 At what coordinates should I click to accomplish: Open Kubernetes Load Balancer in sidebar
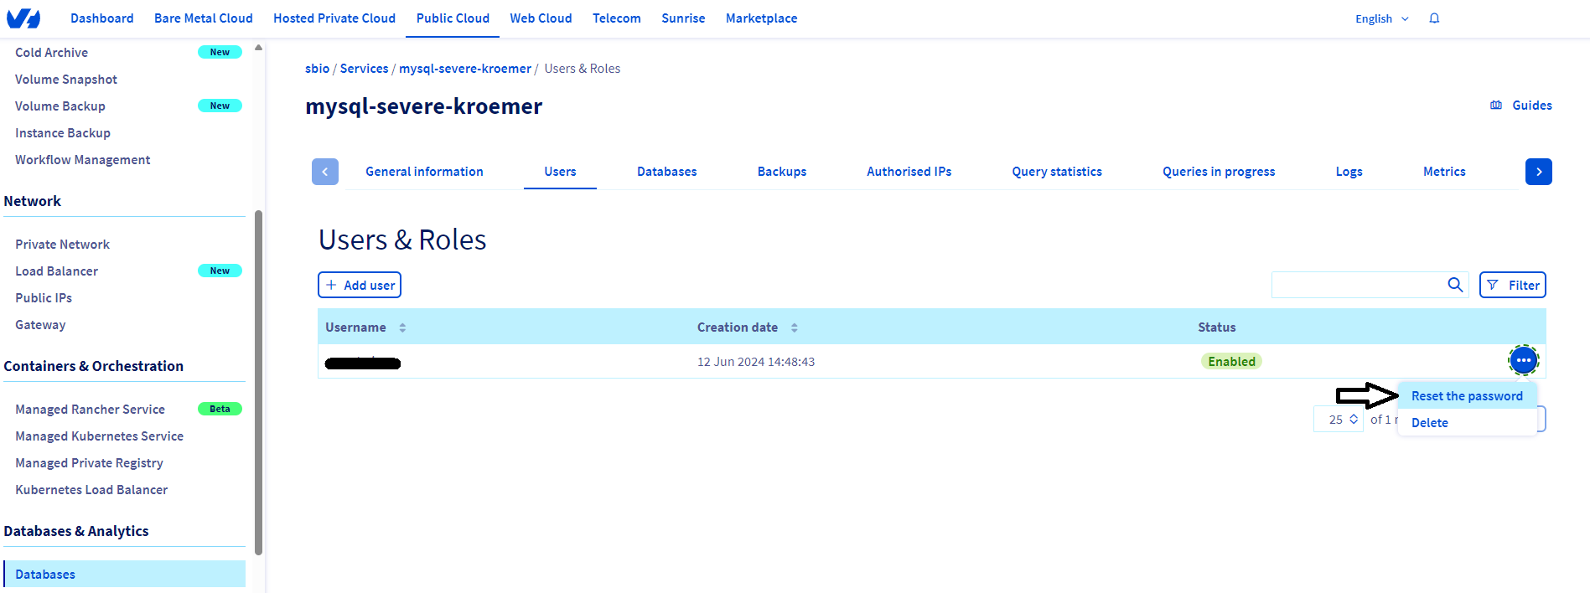coord(91,490)
